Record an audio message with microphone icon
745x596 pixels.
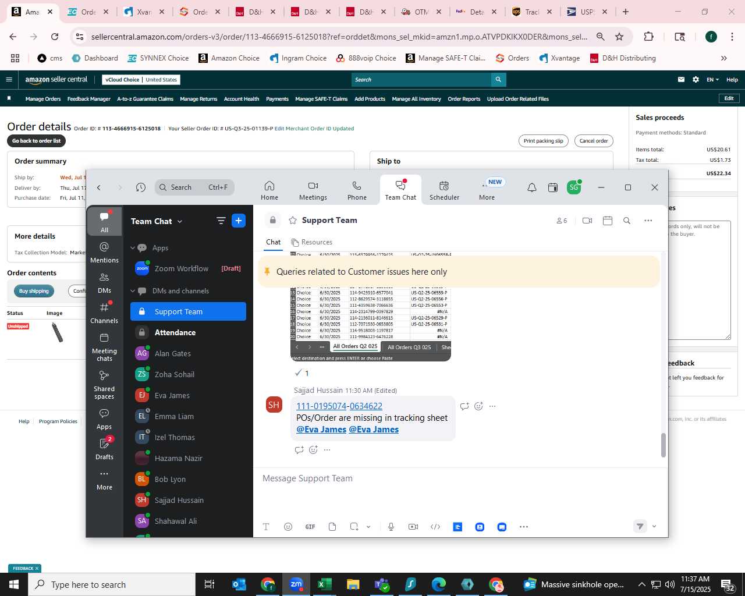point(391,527)
